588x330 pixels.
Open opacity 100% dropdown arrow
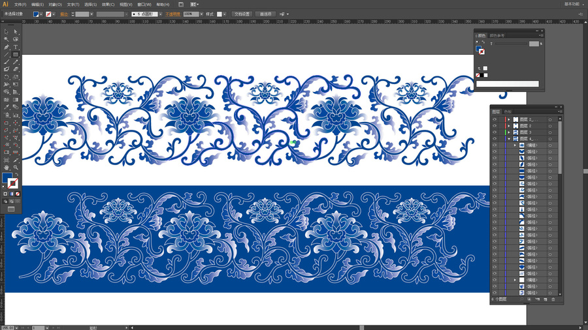pos(201,14)
